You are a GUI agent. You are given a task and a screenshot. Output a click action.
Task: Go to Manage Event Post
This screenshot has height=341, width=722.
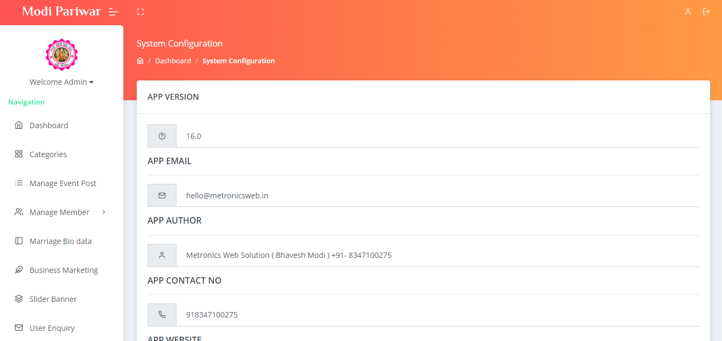coord(63,183)
